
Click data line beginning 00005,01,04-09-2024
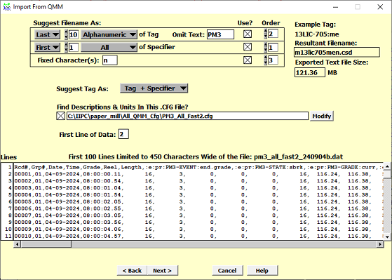click(198, 201)
